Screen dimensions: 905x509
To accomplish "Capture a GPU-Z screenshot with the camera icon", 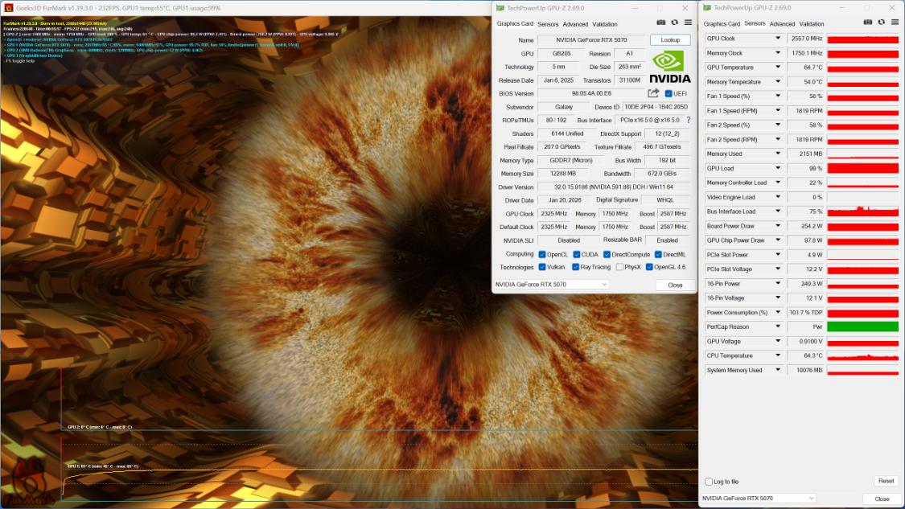I will click(x=661, y=23).
